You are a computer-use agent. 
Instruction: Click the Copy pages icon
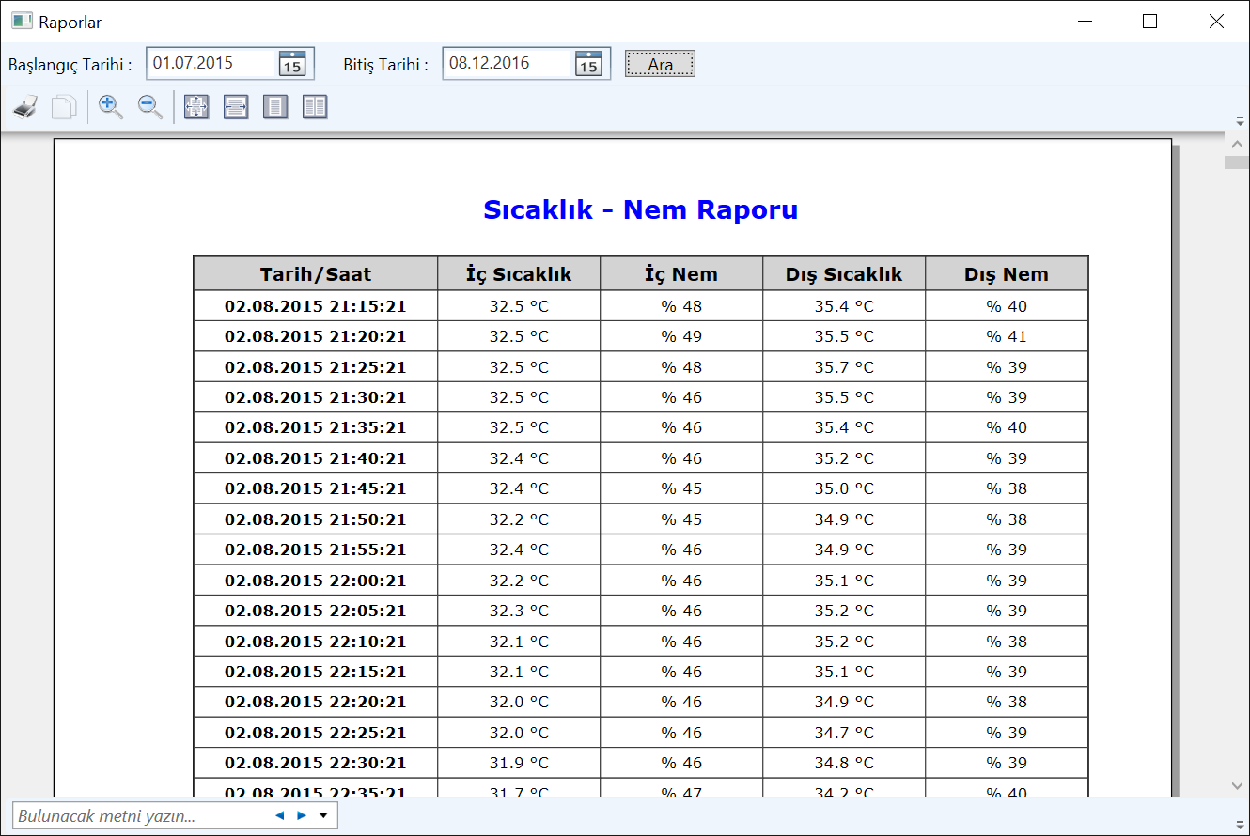[x=63, y=107]
